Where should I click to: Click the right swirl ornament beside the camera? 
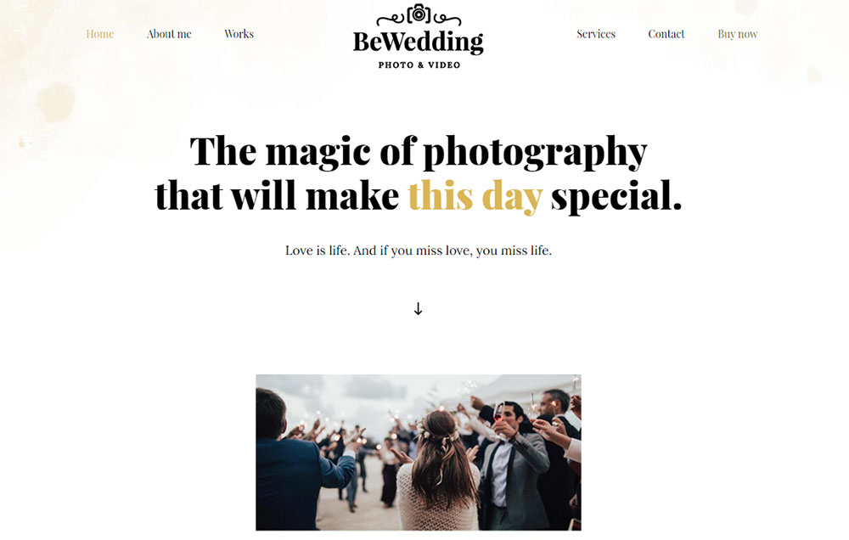(447, 20)
